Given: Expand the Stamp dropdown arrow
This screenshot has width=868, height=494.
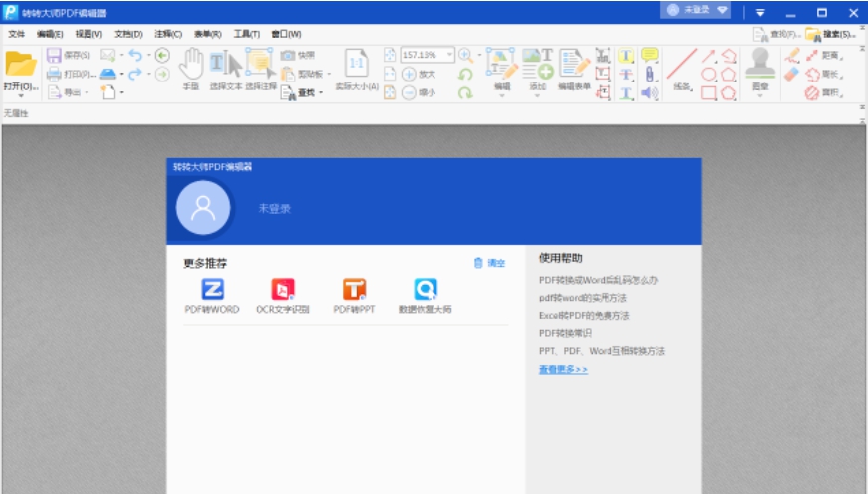Looking at the screenshot, I should [760, 95].
